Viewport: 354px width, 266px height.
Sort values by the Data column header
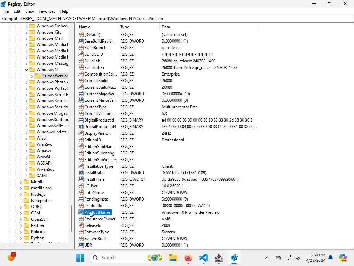pos(209,27)
